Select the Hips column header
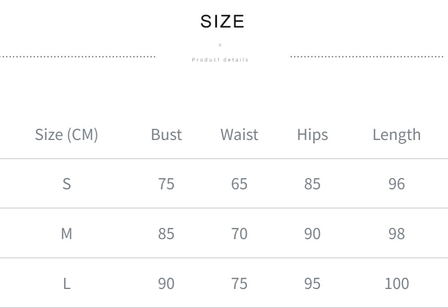Image resolution: width=448 pixels, height=308 pixels. point(312,134)
